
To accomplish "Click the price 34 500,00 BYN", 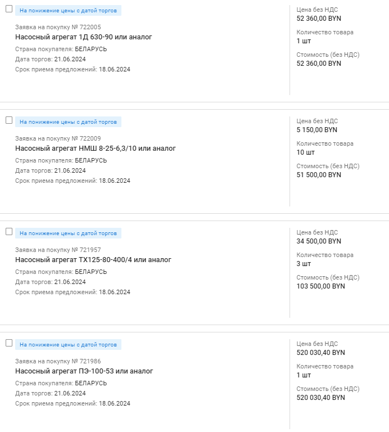I will [x=319, y=241].
